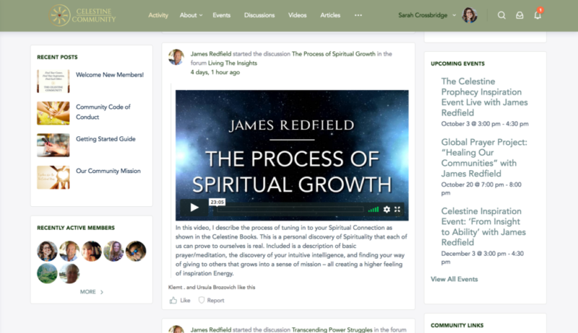Open the search magnifier icon
Viewport: 578px width, 333px height.
point(501,15)
